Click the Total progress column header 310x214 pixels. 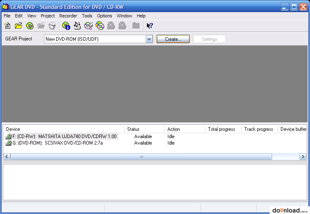coord(223,129)
